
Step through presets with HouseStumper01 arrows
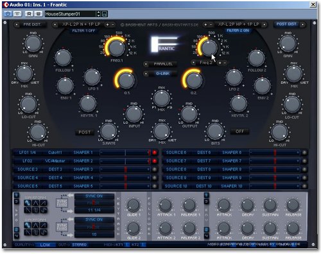(98, 14)
